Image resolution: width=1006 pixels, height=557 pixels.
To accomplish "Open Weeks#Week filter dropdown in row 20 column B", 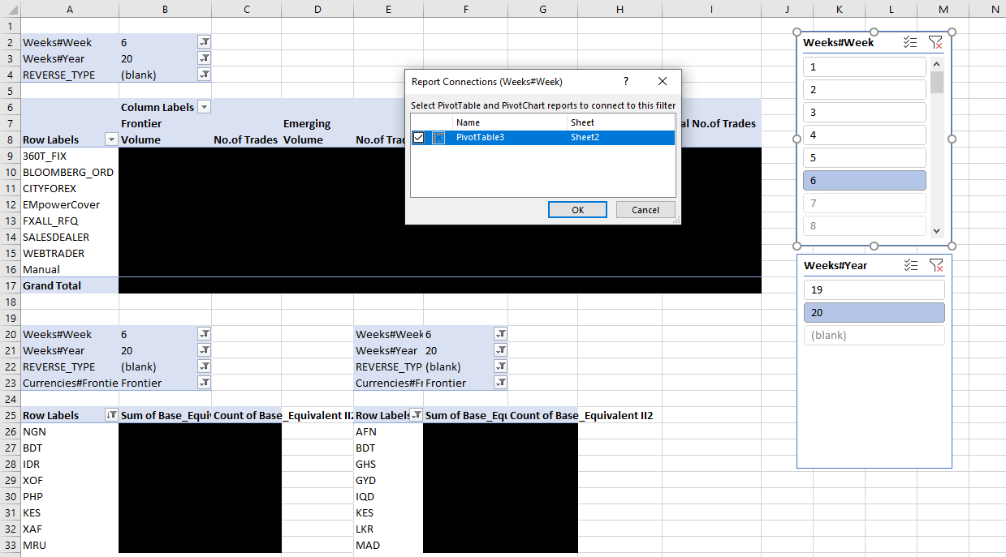I will [x=205, y=334].
